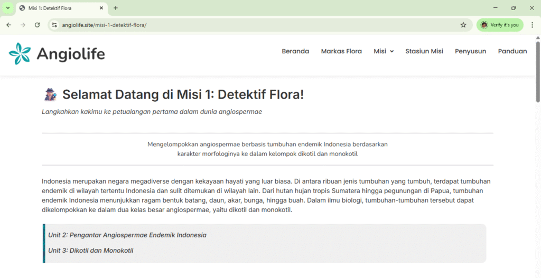The height and width of the screenshot is (278, 541).
Task: Navigate to Stasiun Misi
Action: [x=424, y=51]
